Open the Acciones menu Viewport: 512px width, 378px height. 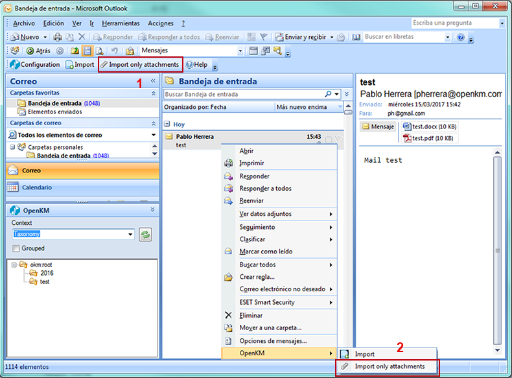click(161, 23)
